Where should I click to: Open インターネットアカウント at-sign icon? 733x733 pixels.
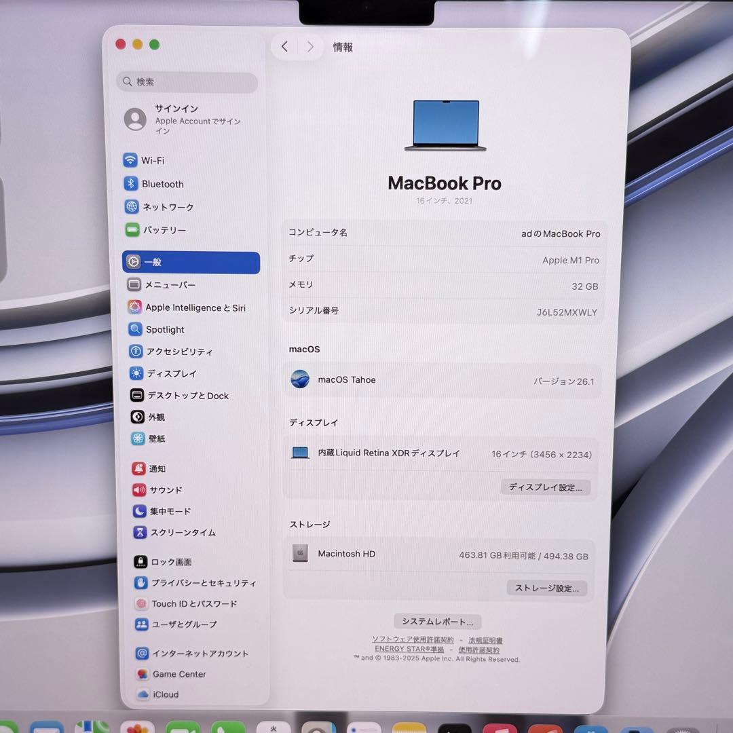(142, 653)
